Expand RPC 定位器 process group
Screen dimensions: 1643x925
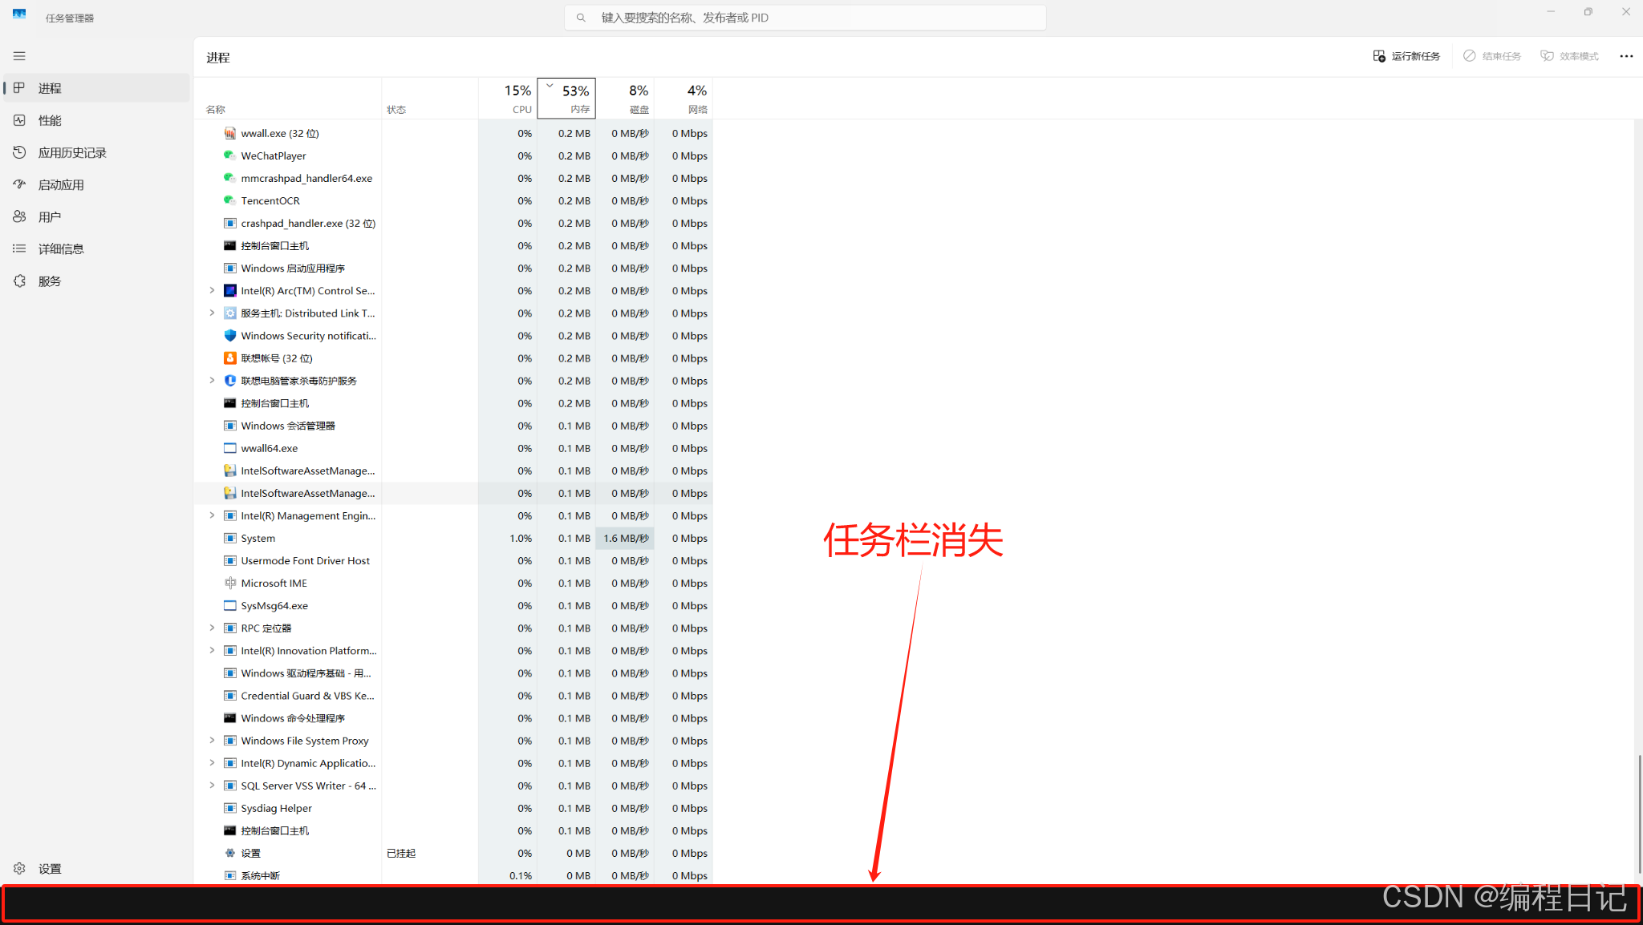[x=212, y=628]
